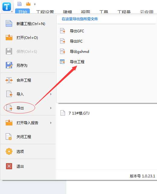
Task: Click the 打开导入报告 folder icon
Action: click(9, 123)
